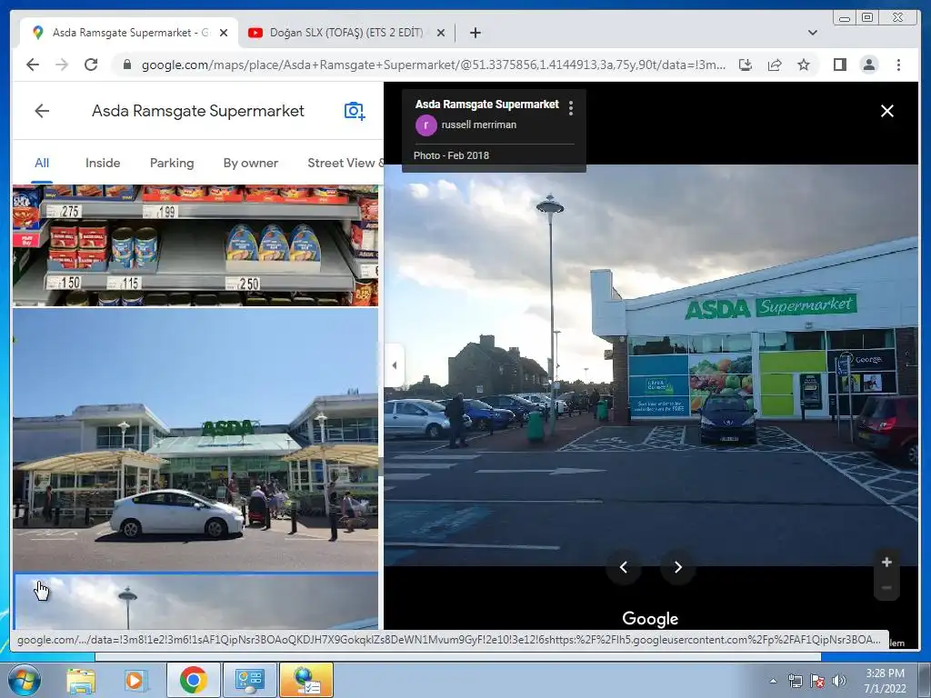Click the Asda Ramsgate Supermarket title on photo card
This screenshot has height=698, width=931.
pyautogui.click(x=487, y=105)
